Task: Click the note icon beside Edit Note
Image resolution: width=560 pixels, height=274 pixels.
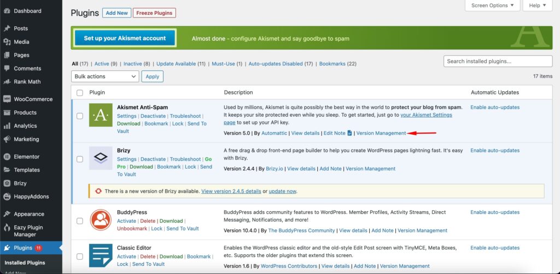Action: click(349, 133)
